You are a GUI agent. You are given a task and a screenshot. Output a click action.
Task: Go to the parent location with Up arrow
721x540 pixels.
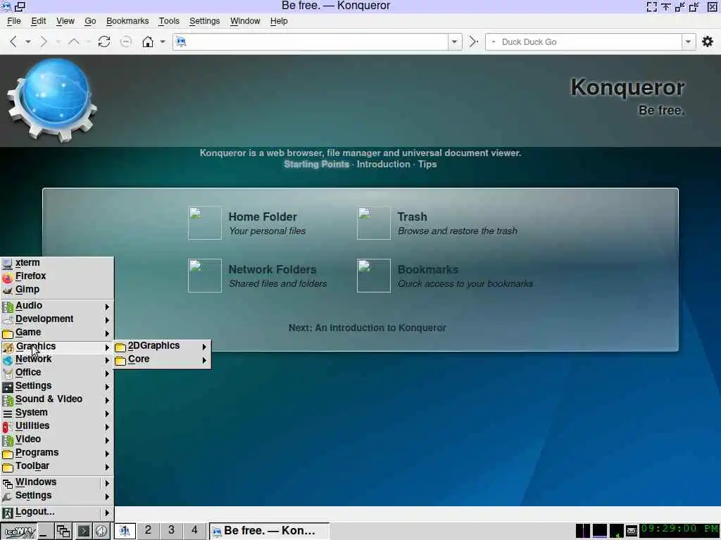tap(73, 41)
